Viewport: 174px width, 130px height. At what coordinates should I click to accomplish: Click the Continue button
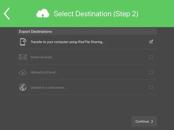(144, 121)
